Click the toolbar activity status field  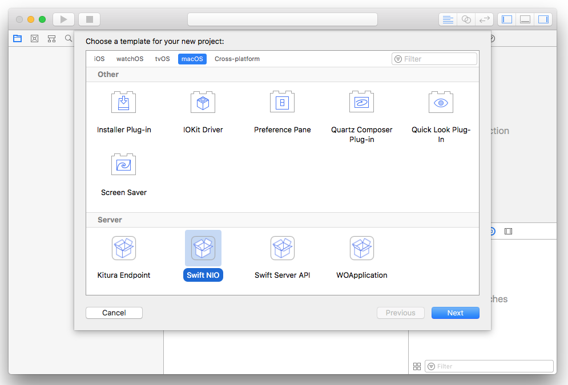[283, 19]
